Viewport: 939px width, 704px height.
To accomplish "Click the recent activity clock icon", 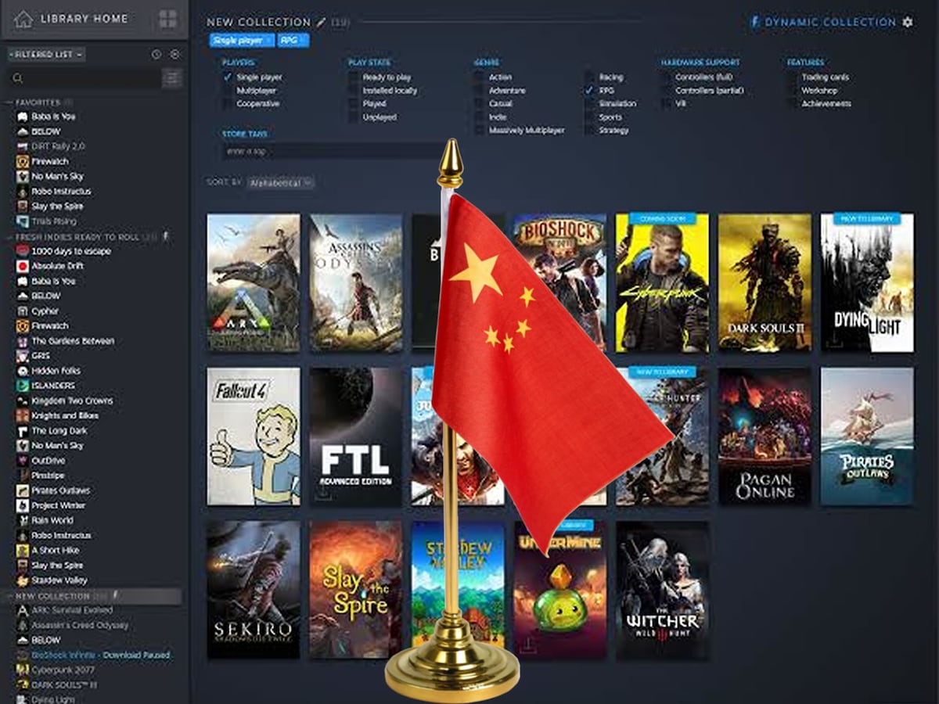I will click(x=156, y=55).
